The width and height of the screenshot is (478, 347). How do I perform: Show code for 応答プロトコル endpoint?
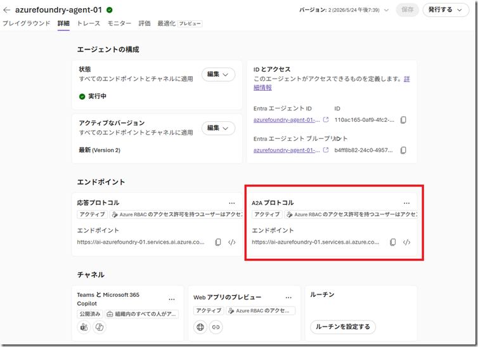pyautogui.click(x=231, y=242)
